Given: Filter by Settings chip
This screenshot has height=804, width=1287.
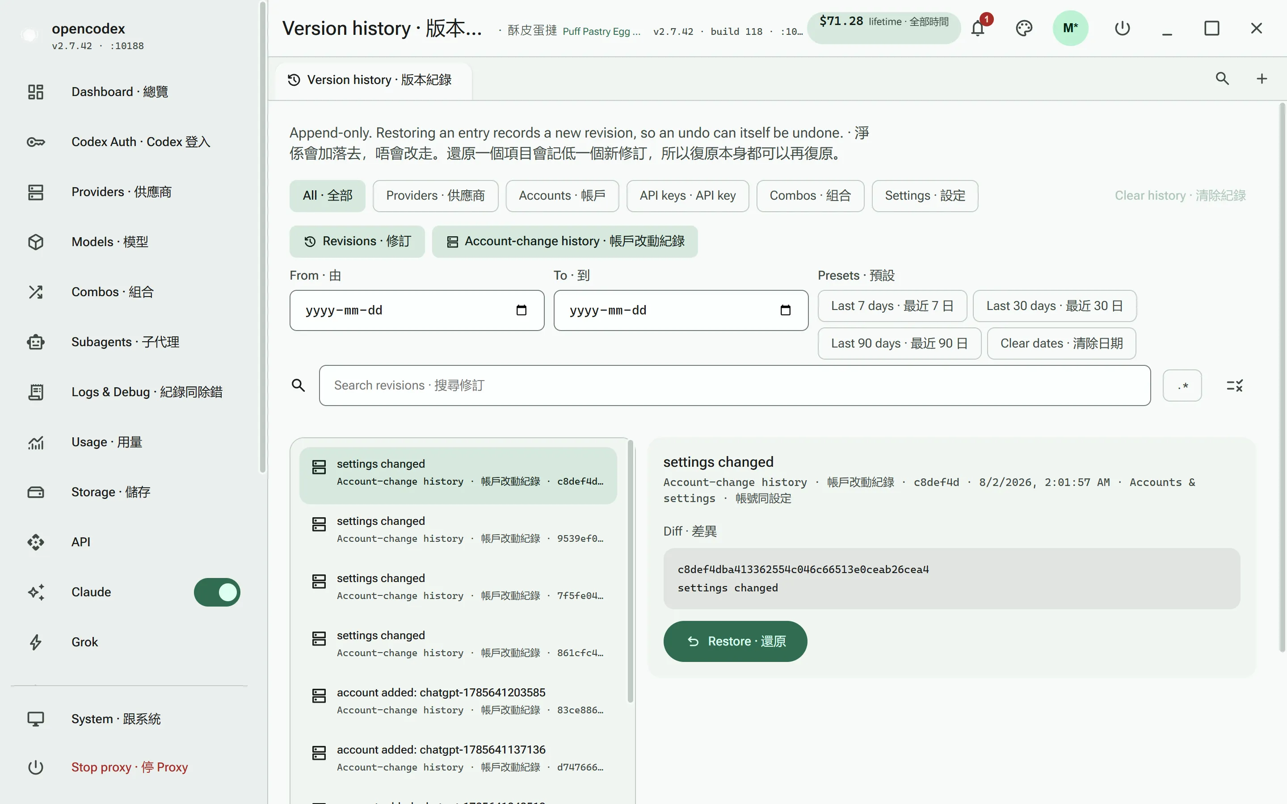Looking at the screenshot, I should tap(925, 196).
